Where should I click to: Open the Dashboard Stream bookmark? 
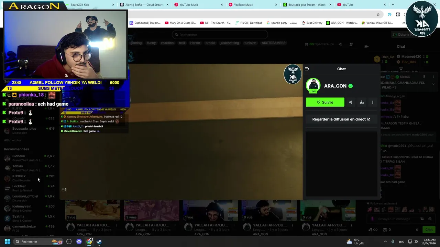click(x=145, y=23)
